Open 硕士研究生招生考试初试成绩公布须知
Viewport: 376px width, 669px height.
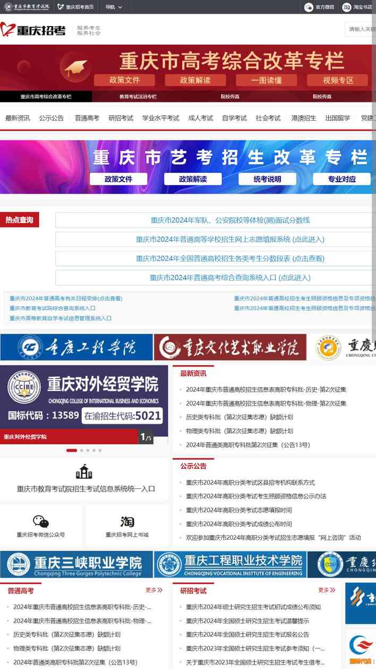[x=253, y=607]
